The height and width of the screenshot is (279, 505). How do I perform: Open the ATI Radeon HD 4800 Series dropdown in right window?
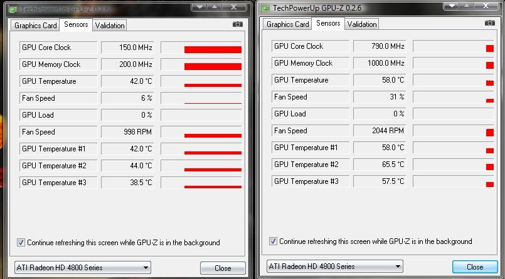[335, 266]
